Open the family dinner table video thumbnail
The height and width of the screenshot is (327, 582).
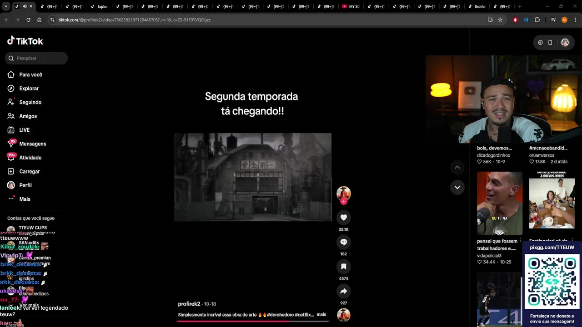click(552, 203)
